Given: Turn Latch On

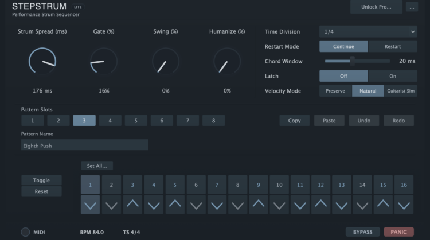Looking at the screenshot, I should point(393,76).
